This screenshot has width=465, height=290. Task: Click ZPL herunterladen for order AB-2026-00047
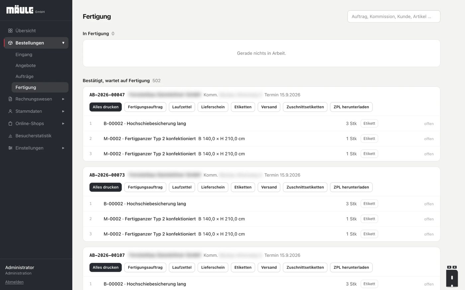click(x=351, y=107)
